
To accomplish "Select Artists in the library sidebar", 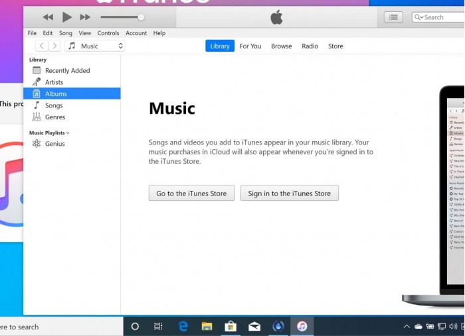I will tap(54, 82).
